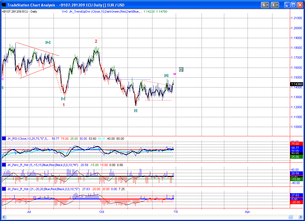305x221 pixels.
Task: Select the JK_Perc_R_Hst (5,-15,15,Blue indicator label
Action: (x=43, y=165)
